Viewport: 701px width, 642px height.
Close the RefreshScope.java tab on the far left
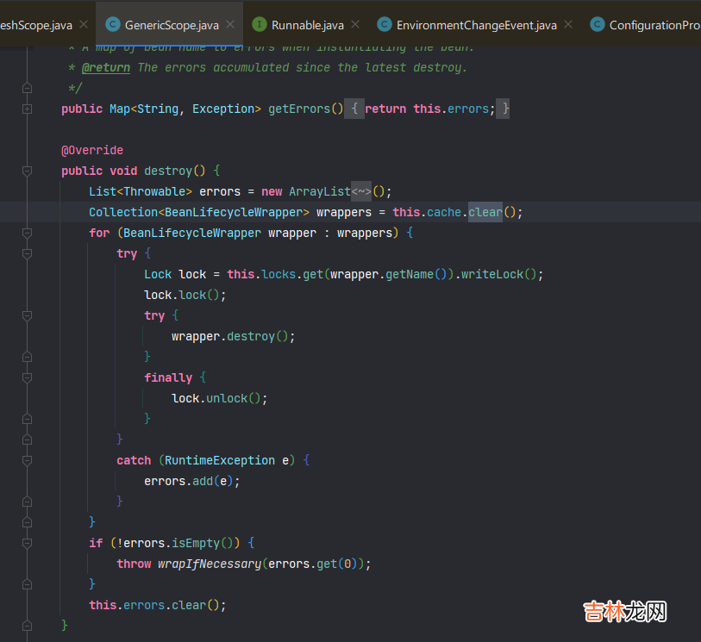click(83, 25)
